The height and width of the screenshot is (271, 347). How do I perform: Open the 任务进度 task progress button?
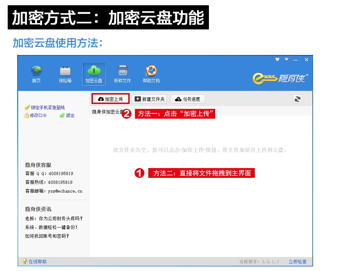point(188,99)
